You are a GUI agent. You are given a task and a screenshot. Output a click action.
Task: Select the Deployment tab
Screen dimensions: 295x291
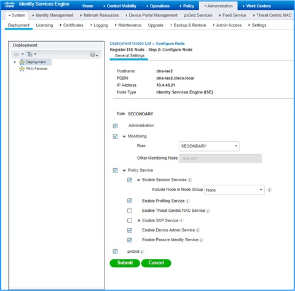pos(18,25)
